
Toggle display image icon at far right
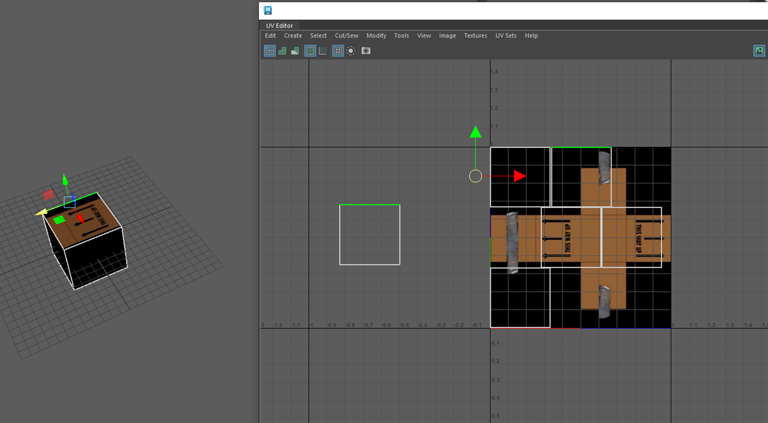click(x=759, y=51)
